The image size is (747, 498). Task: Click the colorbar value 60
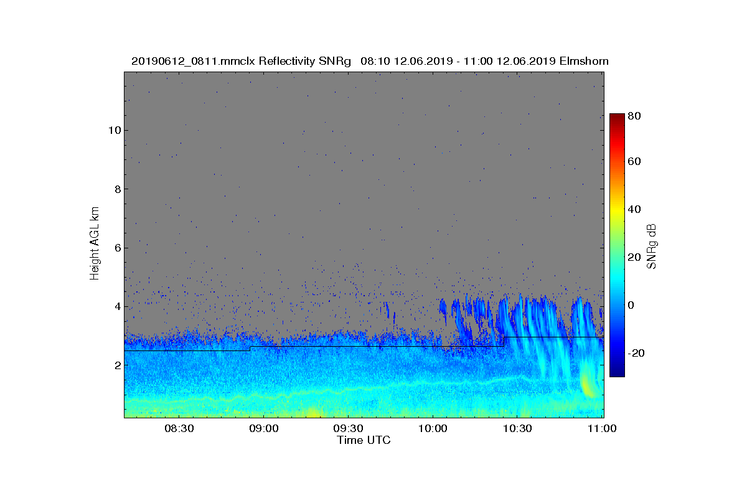pyautogui.click(x=634, y=162)
